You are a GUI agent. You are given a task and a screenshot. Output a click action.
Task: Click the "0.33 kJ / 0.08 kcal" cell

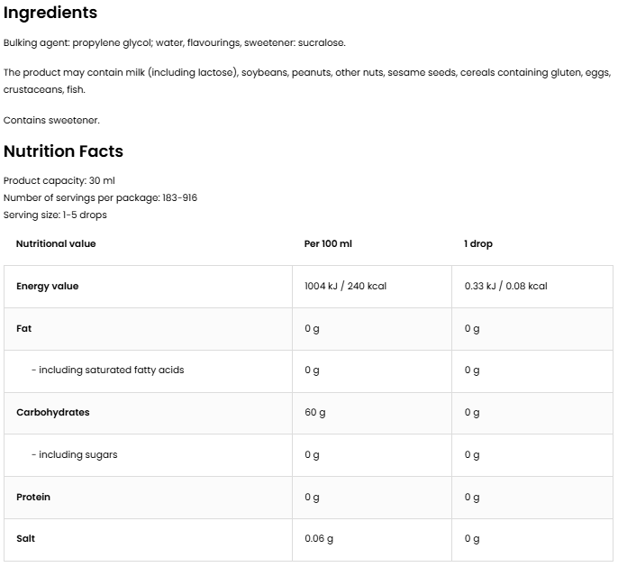(505, 287)
